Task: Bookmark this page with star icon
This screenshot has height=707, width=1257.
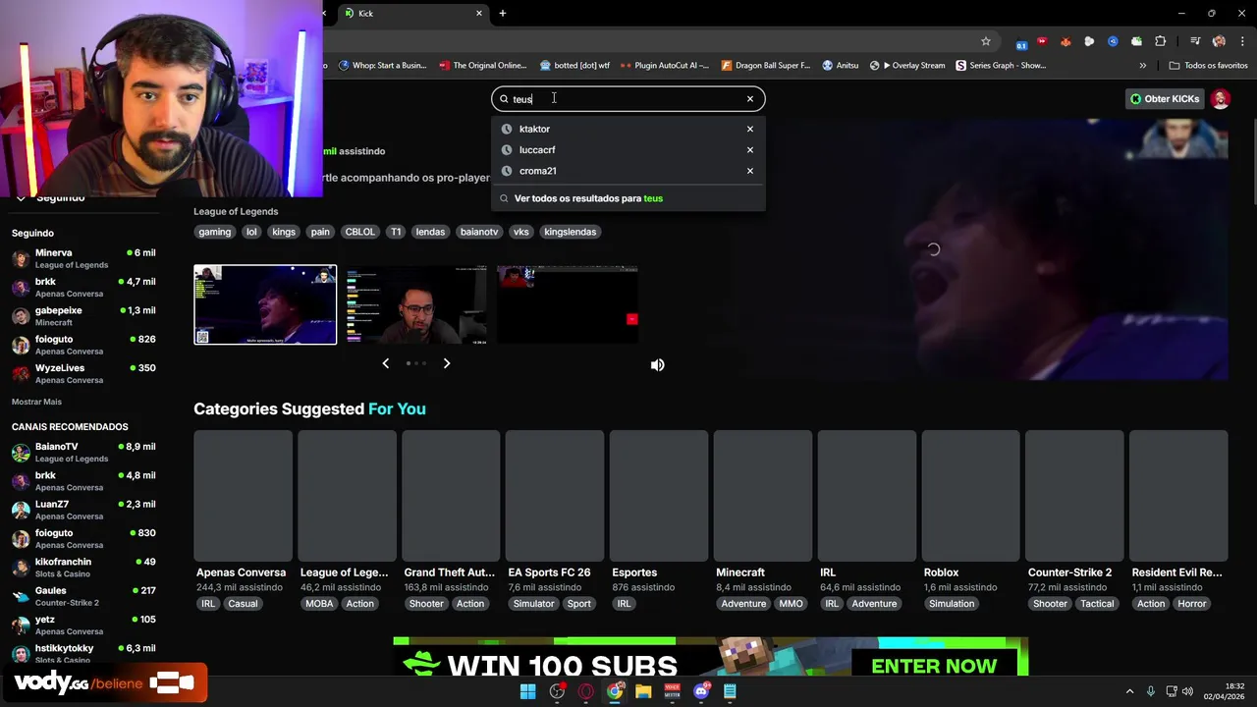Action: point(986,41)
